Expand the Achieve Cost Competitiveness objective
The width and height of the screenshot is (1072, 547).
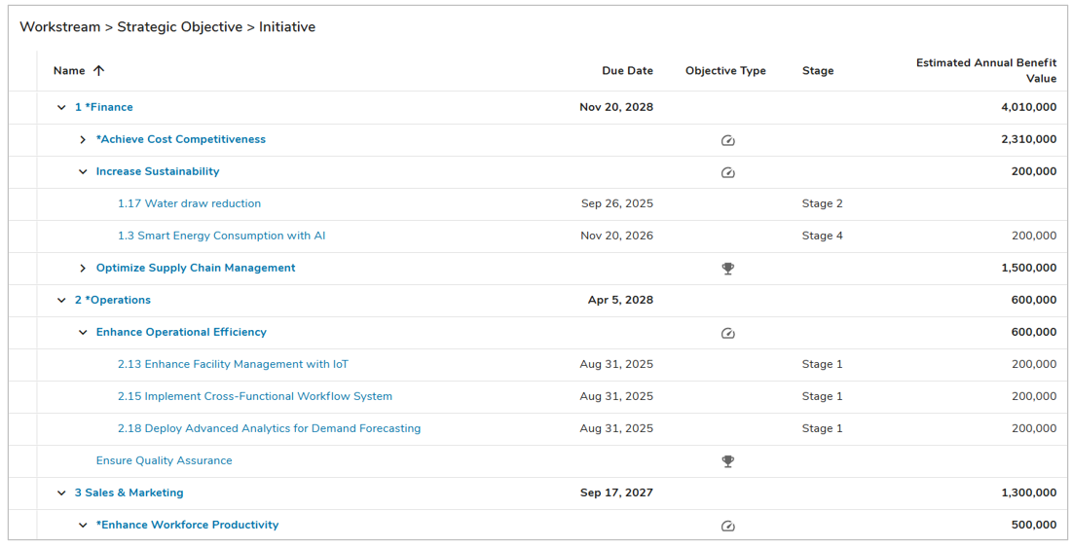pyautogui.click(x=83, y=140)
